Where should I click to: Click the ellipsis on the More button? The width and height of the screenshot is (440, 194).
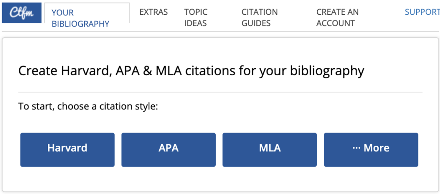pos(356,148)
